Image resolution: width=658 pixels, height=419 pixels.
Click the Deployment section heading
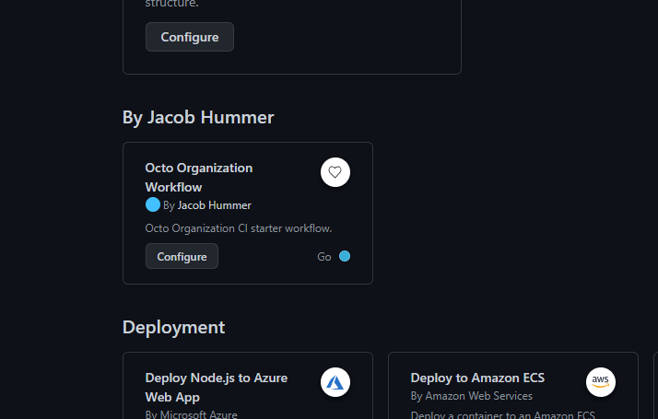173,327
